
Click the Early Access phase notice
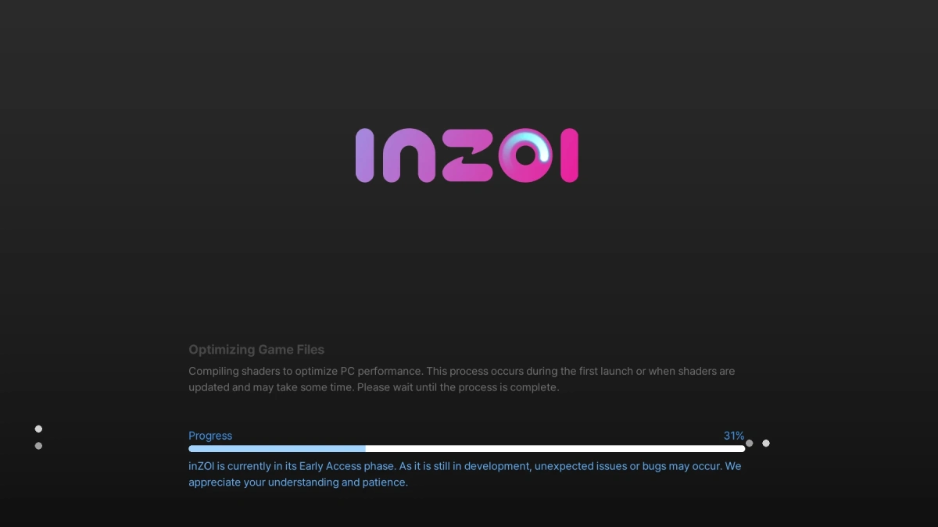click(465, 474)
